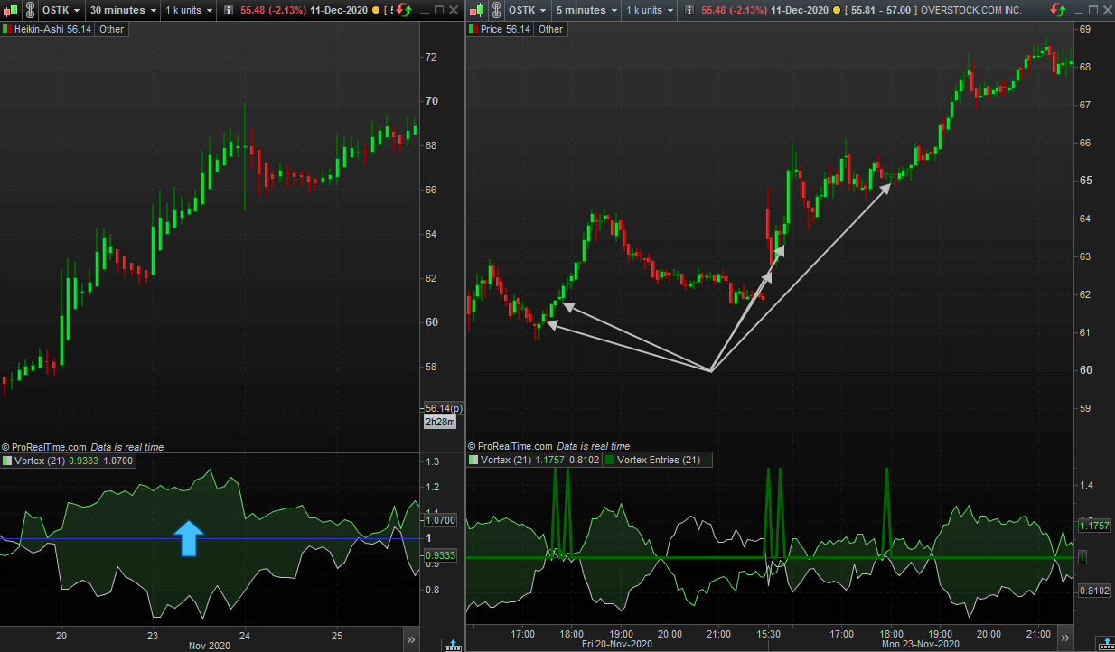Click Mon 23-Nov-2020 date label
This screenshot has width=1115, height=652.
click(x=919, y=645)
